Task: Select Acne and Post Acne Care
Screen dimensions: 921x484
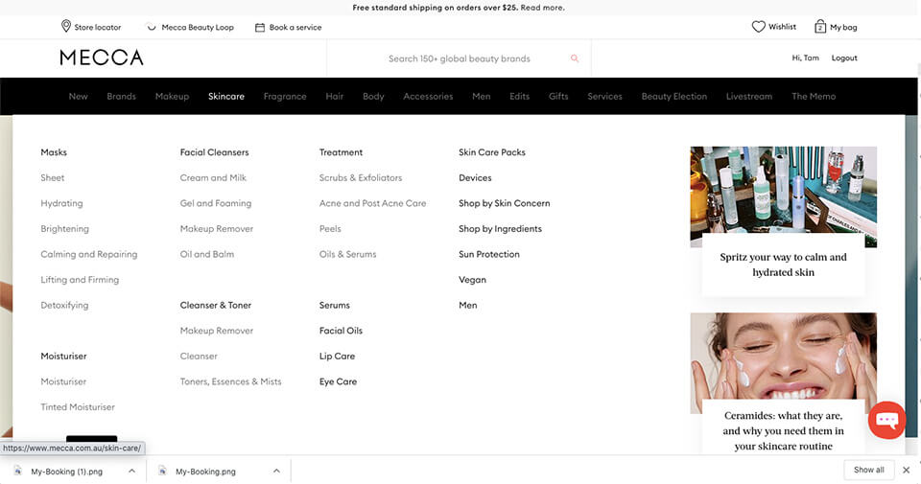Action: click(372, 203)
